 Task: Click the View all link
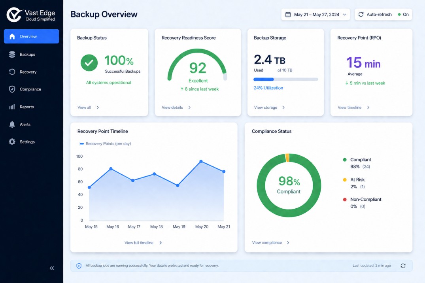click(84, 108)
